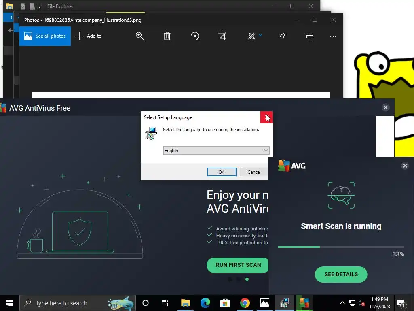Open the Windows Start menu
The image size is (414, 311).
[10, 303]
